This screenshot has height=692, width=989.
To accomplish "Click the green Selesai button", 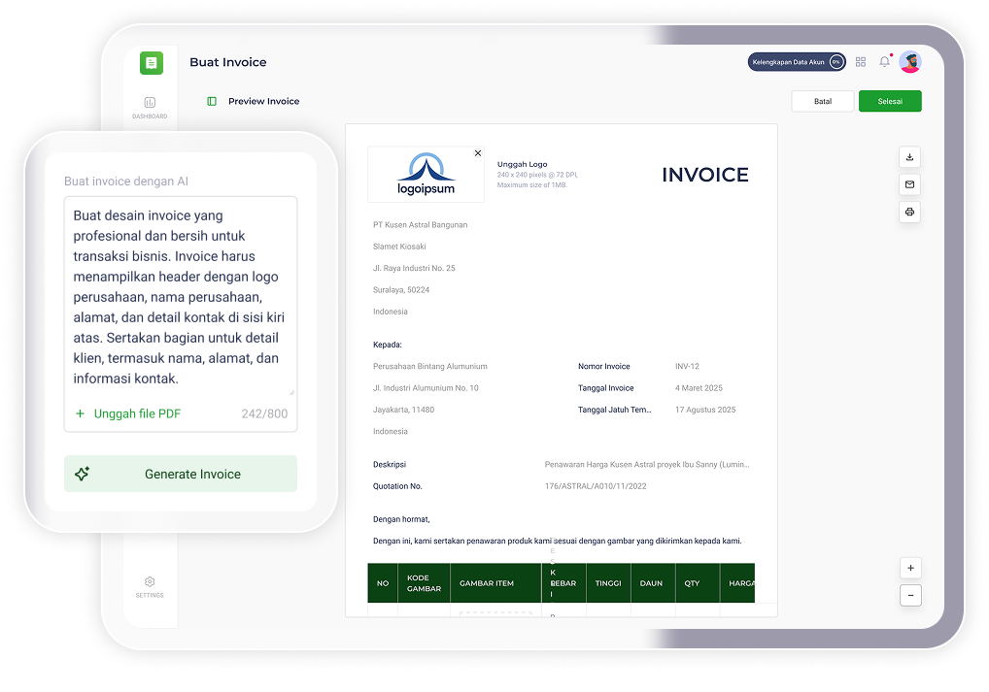I will coord(890,101).
